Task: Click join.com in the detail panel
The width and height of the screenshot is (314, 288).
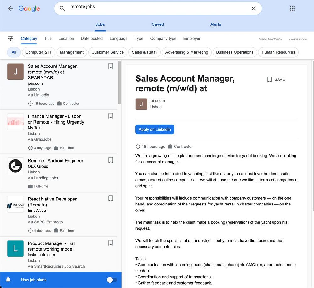Action: (157, 101)
